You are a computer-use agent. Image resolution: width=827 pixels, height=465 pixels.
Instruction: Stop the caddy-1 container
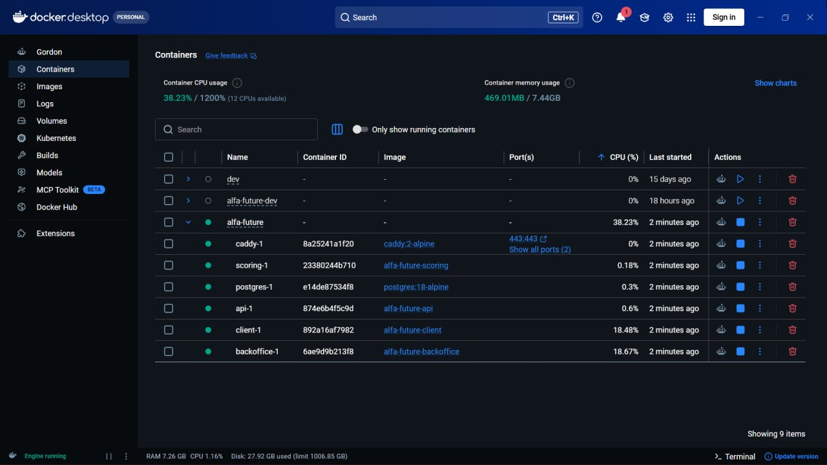pyautogui.click(x=740, y=244)
